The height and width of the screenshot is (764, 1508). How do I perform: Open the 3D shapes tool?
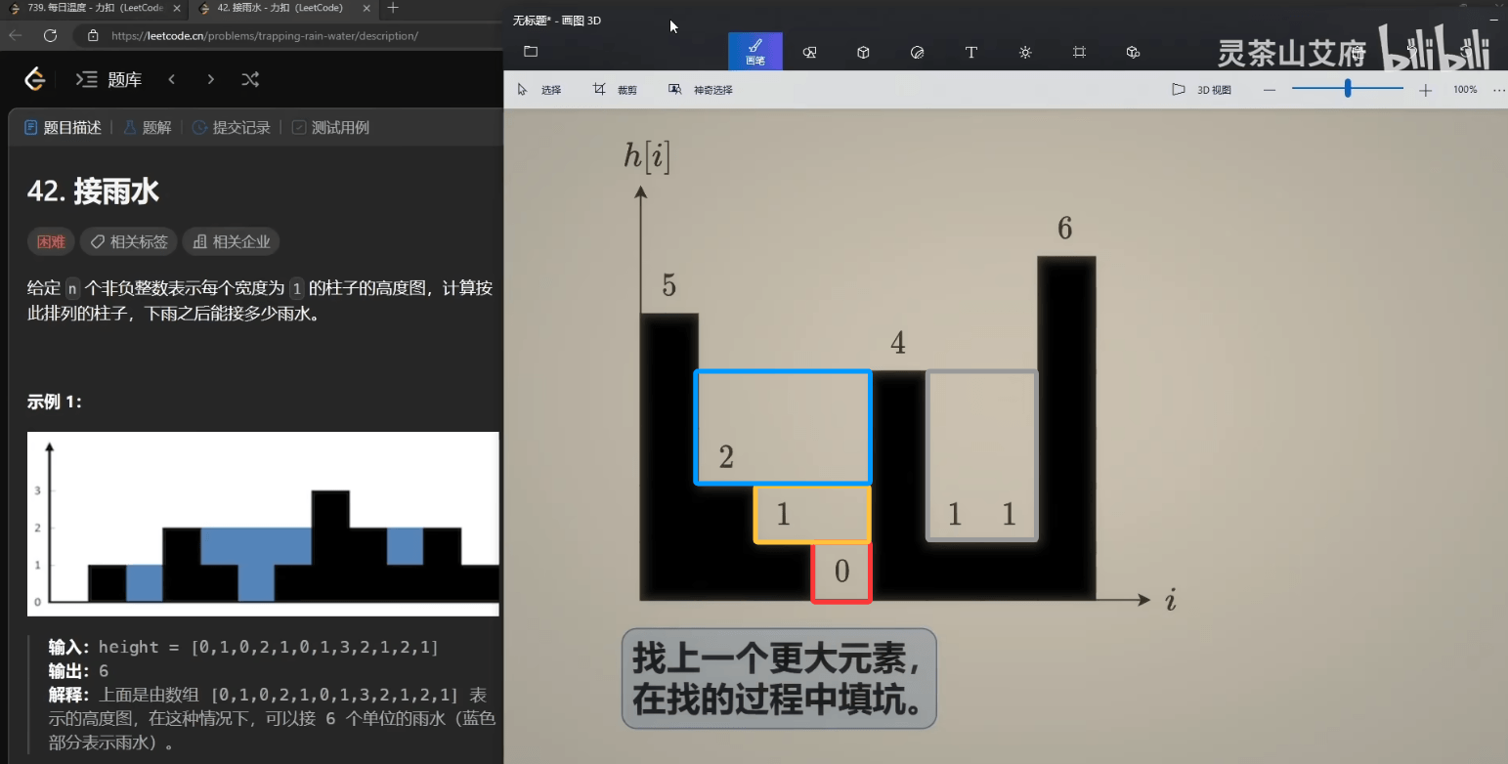point(863,53)
